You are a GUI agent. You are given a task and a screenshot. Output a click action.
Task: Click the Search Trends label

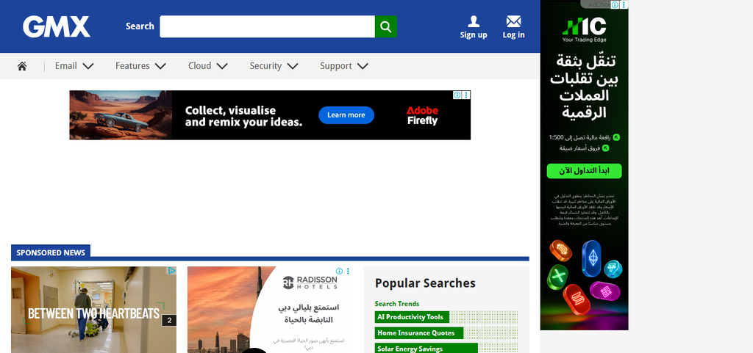pyautogui.click(x=397, y=304)
